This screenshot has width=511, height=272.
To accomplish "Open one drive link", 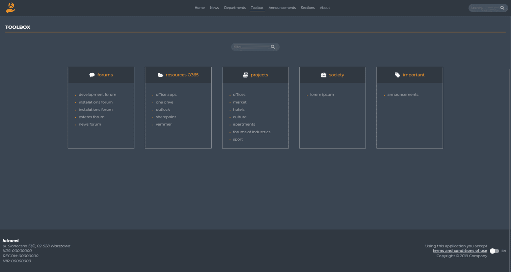I will [164, 102].
